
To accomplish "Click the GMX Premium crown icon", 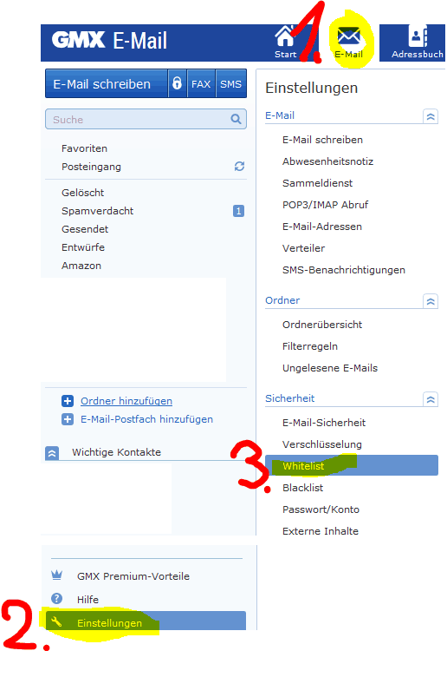I will [56, 575].
